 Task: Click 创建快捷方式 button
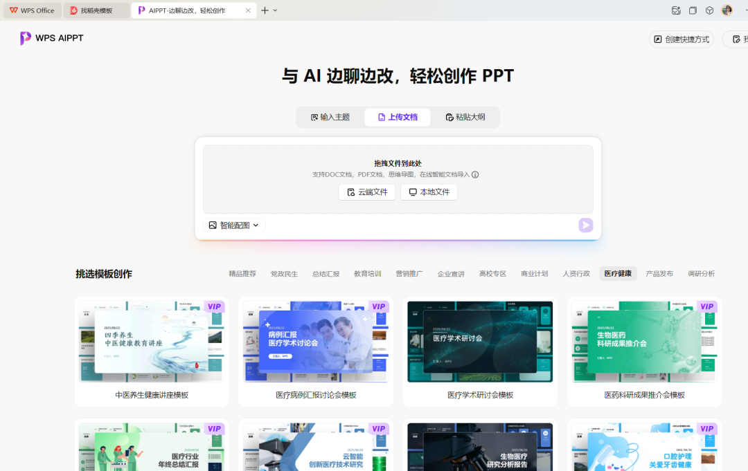click(682, 39)
